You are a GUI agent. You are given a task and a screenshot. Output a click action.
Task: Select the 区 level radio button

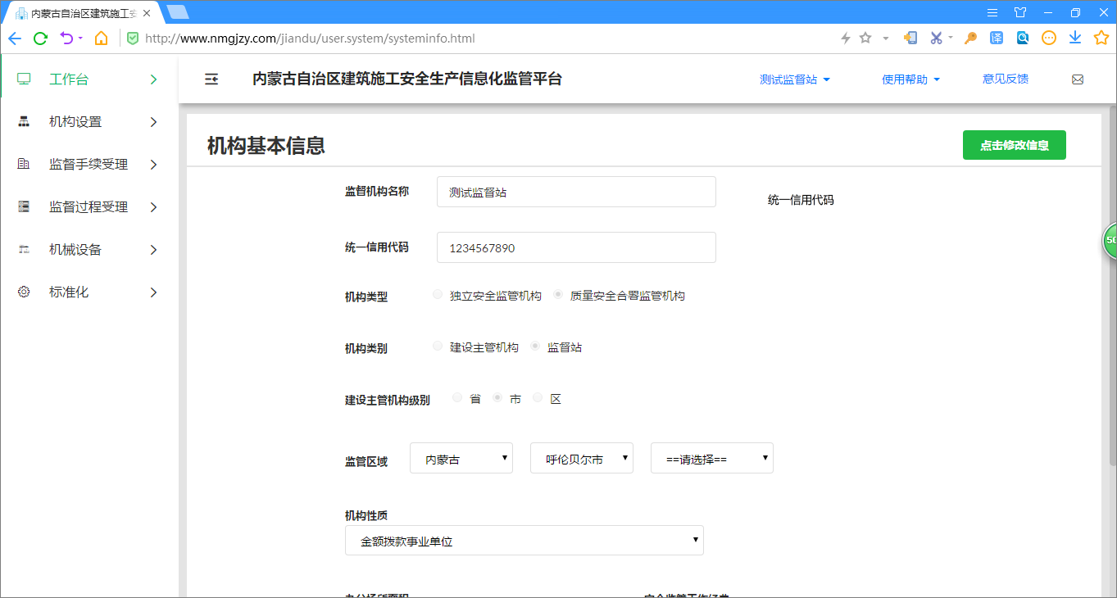(x=538, y=397)
